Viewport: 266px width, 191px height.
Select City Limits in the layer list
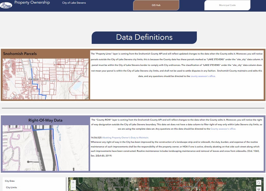(x=11, y=187)
